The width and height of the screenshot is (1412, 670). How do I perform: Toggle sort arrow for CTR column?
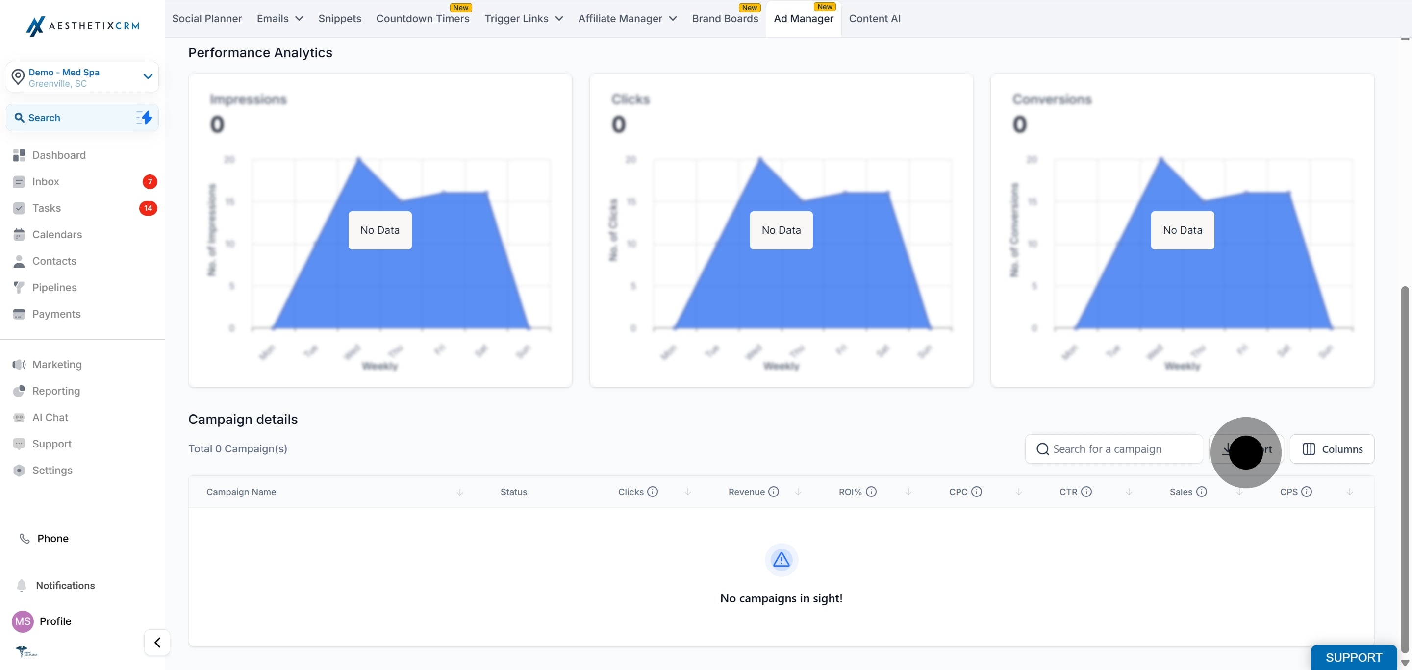pyautogui.click(x=1129, y=492)
